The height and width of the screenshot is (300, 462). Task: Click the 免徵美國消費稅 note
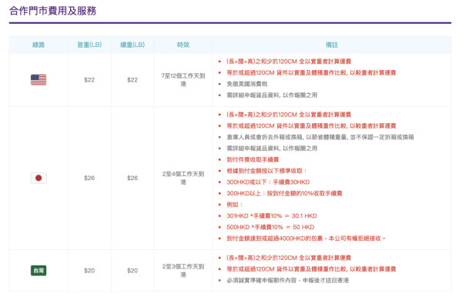pyautogui.click(x=247, y=84)
